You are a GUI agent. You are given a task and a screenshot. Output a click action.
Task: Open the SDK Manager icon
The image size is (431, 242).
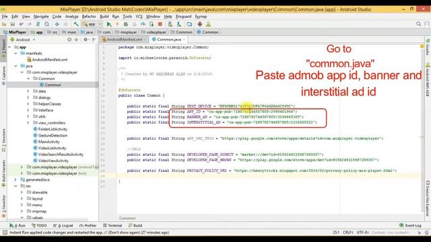pos(179,24)
